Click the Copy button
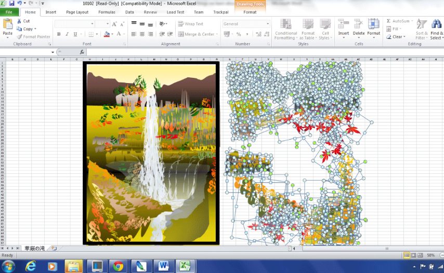Screen dimensions: 444x273 (x=27, y=29)
